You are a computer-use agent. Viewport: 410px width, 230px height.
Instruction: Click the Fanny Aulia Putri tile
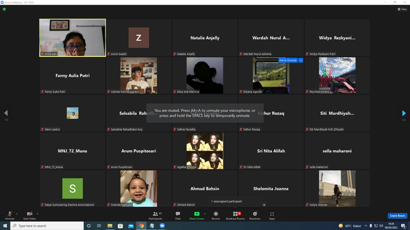click(72, 75)
